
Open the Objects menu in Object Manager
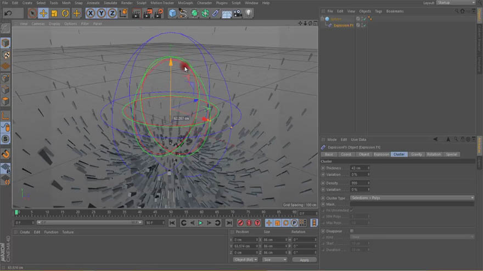click(365, 11)
